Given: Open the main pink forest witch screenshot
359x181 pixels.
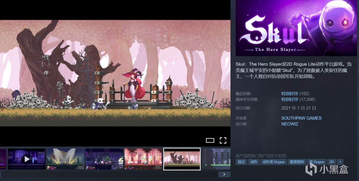Looking at the screenshot, I should pyautogui.click(x=115, y=73).
